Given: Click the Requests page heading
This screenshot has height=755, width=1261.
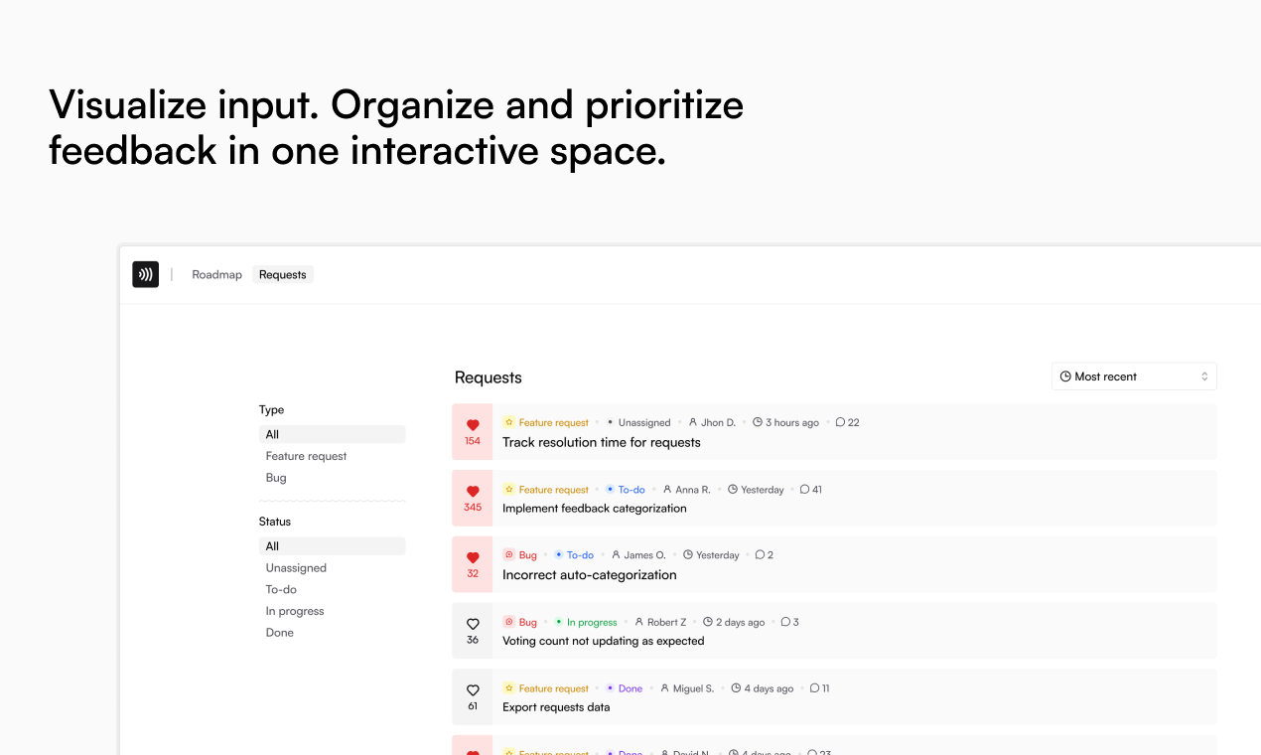Looking at the screenshot, I should coord(489,377).
